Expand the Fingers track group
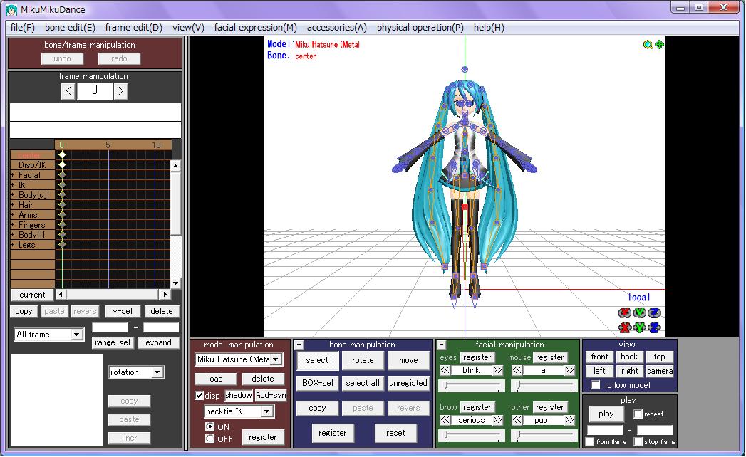Image resolution: width=746 pixels, height=457 pixels. pos(13,225)
